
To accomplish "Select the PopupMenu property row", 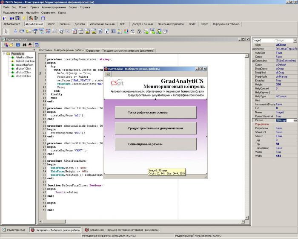I will tap(275, 124).
